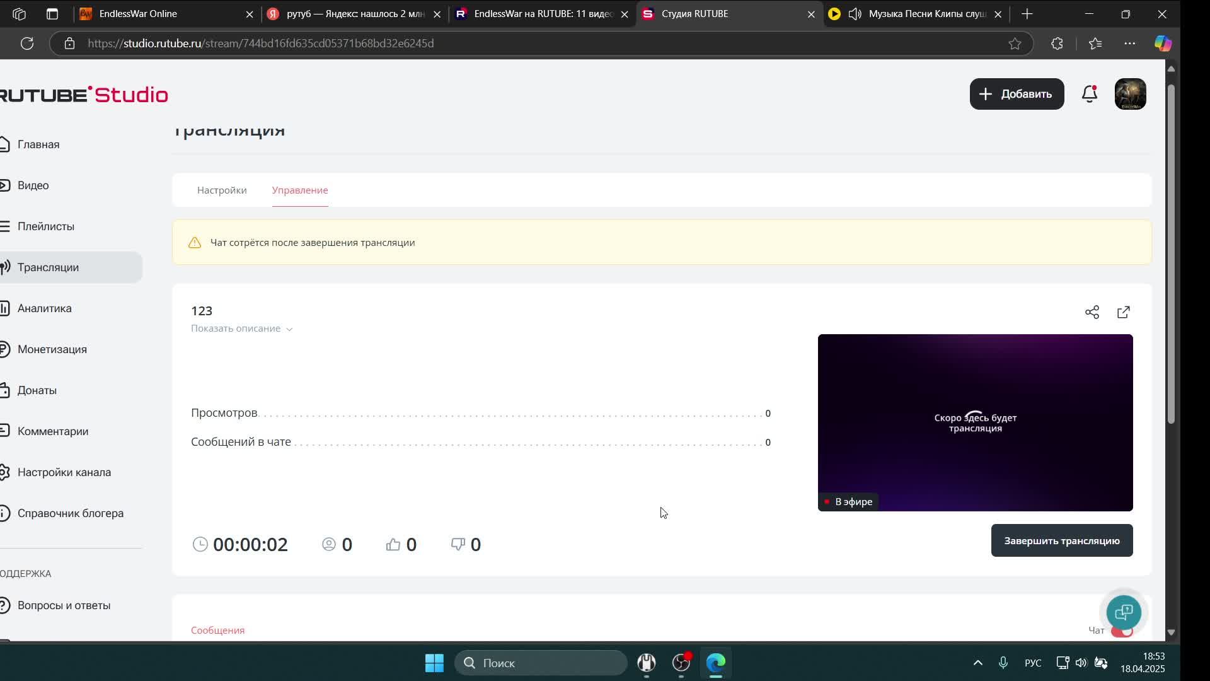Click the В эфире live badge
Screen dimensions: 1210x681
pos(848,502)
